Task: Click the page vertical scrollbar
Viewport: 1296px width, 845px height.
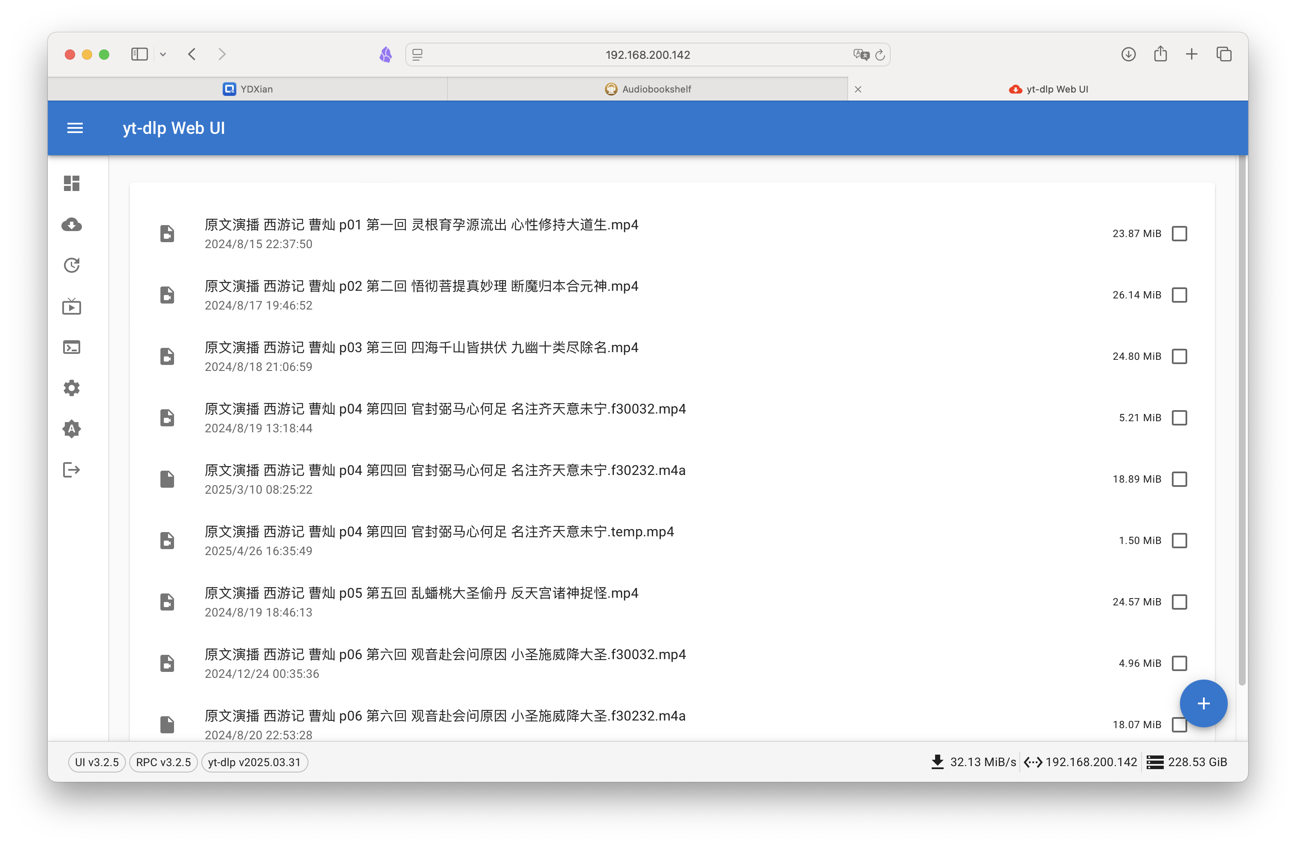Action: click(x=1241, y=420)
